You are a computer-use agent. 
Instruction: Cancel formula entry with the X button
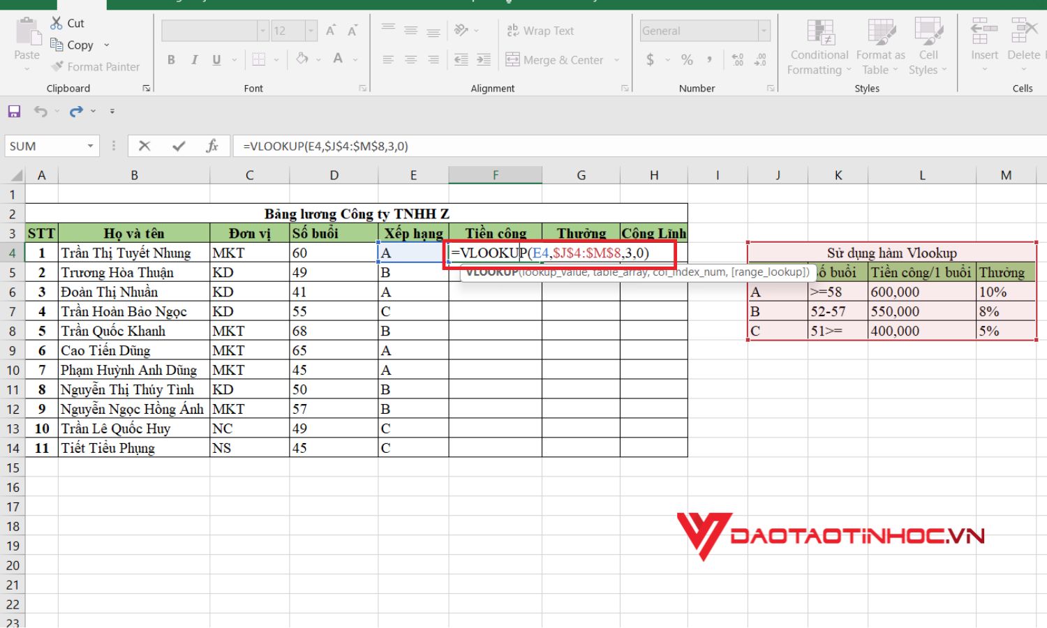click(x=145, y=146)
